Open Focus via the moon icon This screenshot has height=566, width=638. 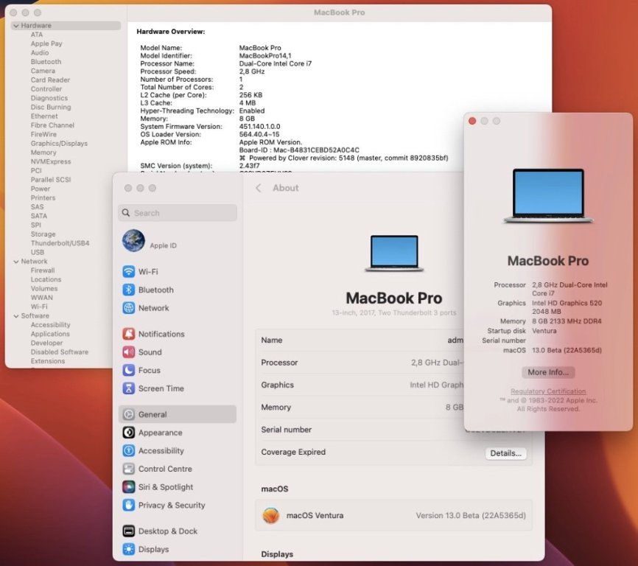(129, 370)
